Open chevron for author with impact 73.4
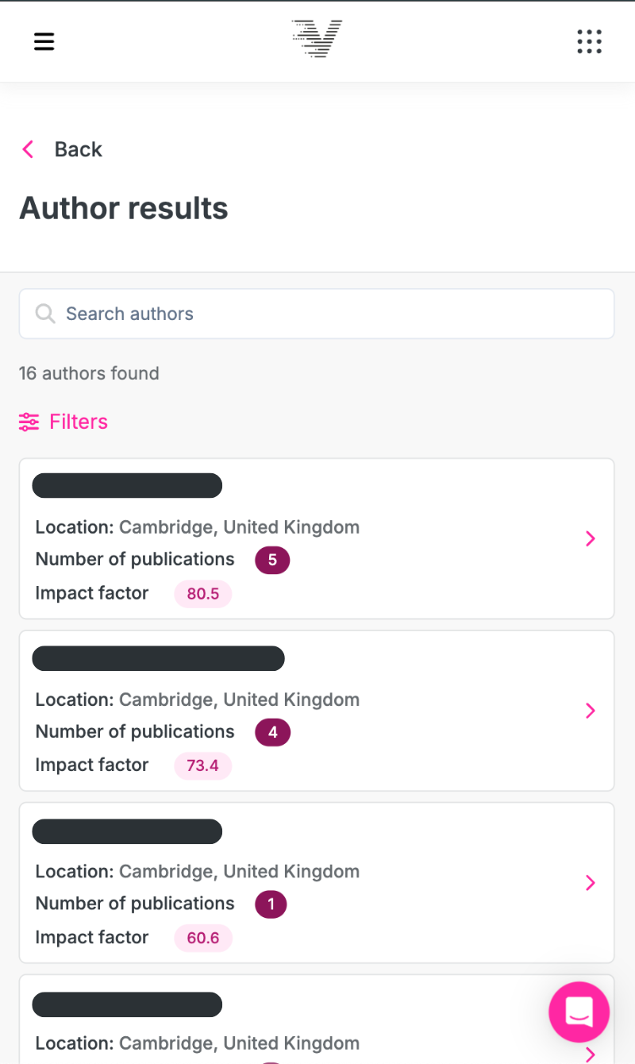This screenshot has width=635, height=1064. (x=590, y=711)
